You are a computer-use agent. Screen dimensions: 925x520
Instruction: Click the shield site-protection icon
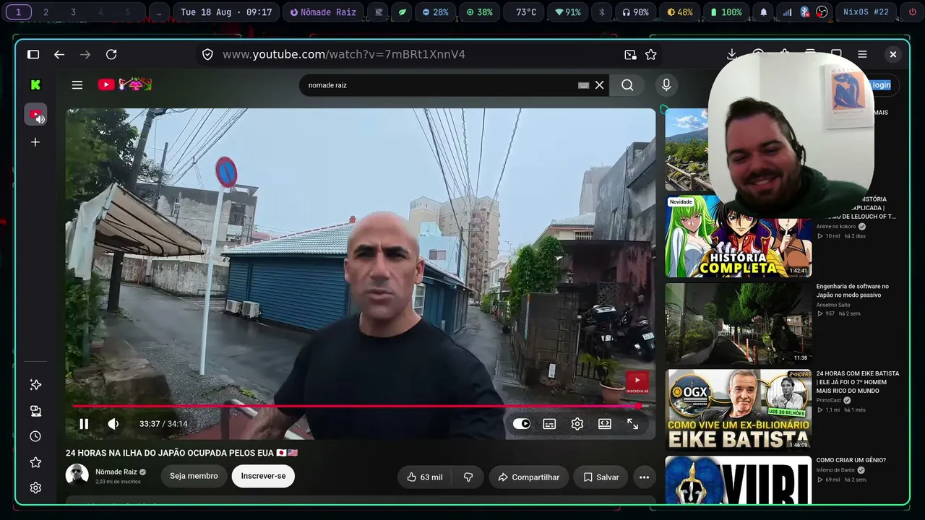pyautogui.click(x=207, y=54)
